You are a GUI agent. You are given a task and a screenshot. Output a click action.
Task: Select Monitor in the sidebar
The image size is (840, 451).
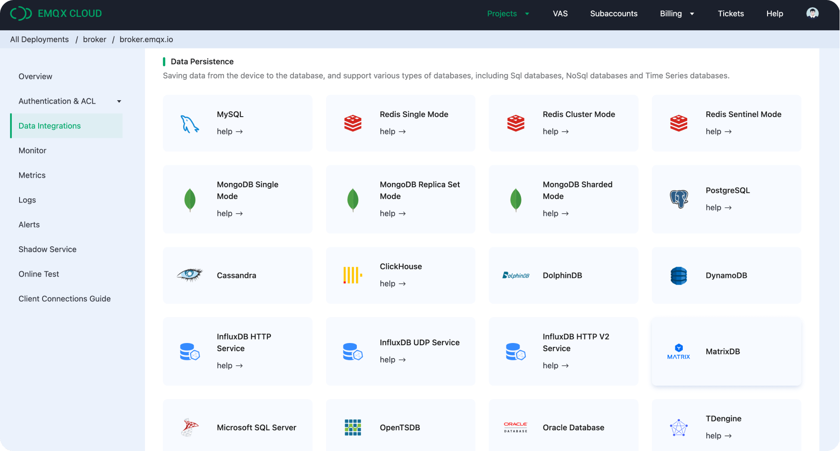[x=32, y=150]
